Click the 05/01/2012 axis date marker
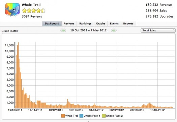This screenshot has height=122, width=177. coord(76,110)
